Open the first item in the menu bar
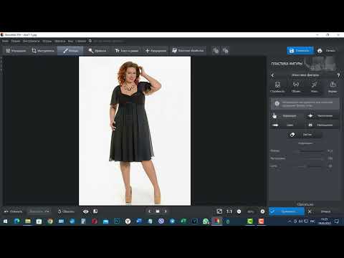344x258 pixels. [5, 41]
